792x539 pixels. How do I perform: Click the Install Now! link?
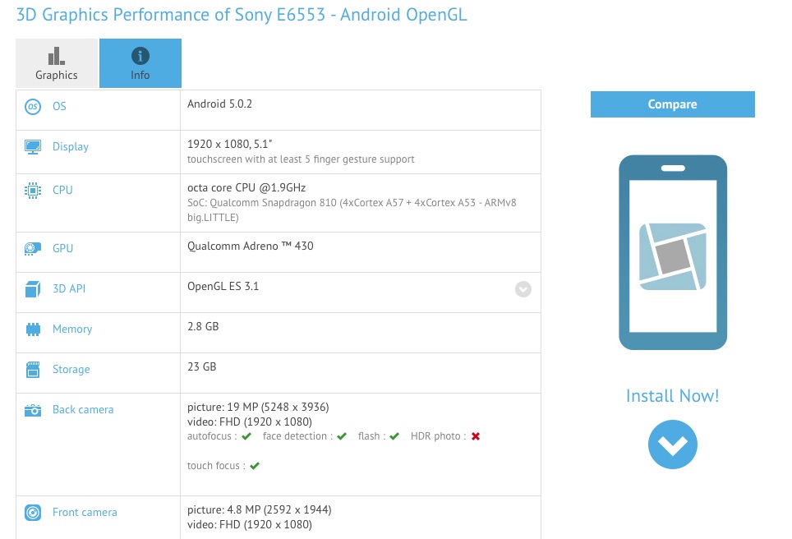click(672, 396)
